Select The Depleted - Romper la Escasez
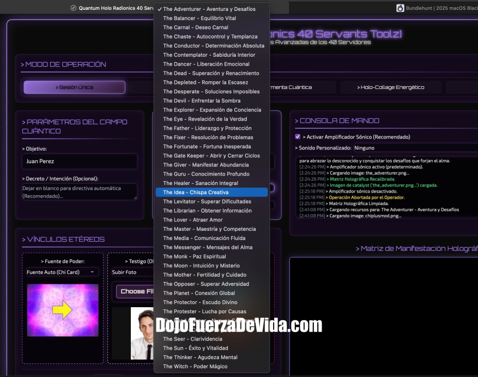The height and width of the screenshot is (377, 478). point(211,82)
